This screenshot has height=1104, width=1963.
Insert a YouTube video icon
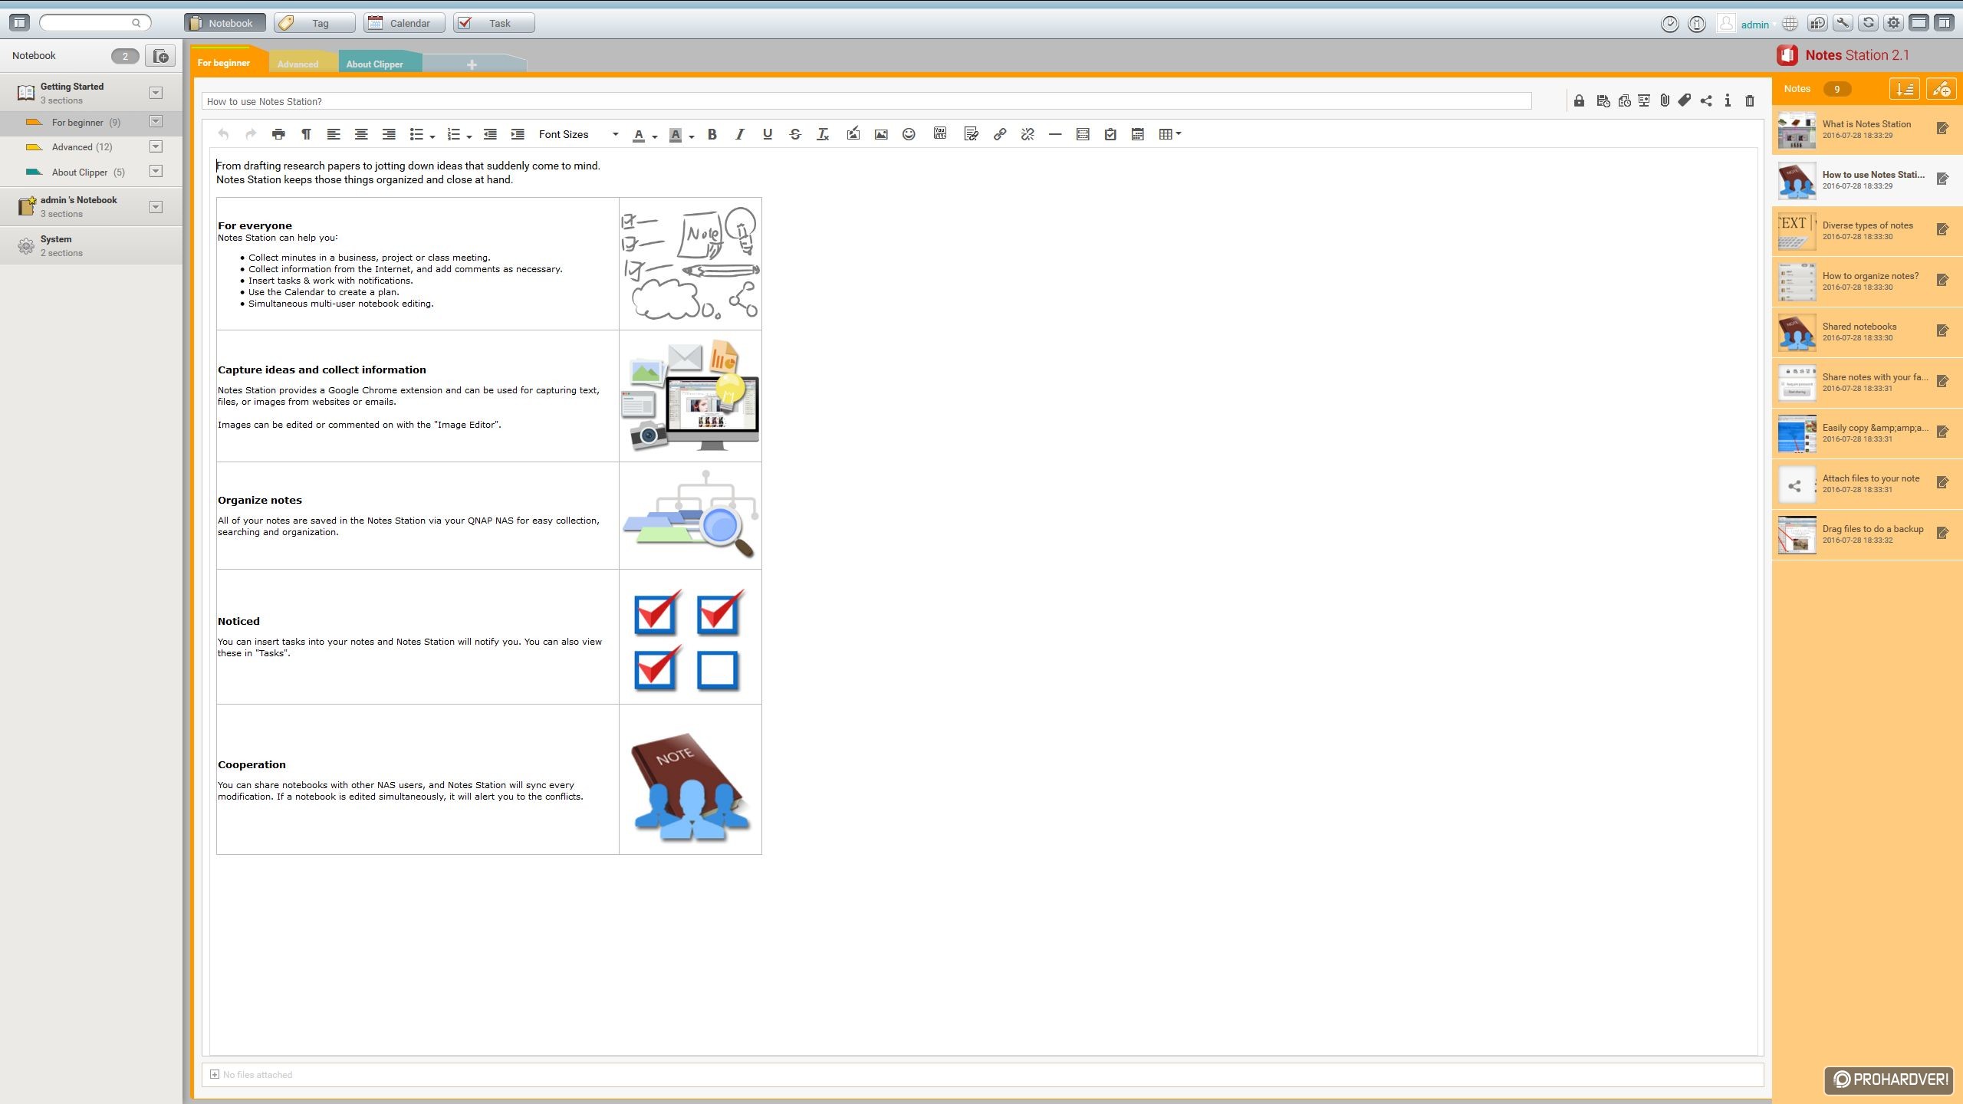pyautogui.click(x=940, y=133)
